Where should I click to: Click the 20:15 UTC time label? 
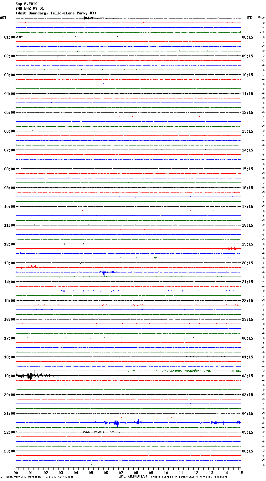[248, 263]
